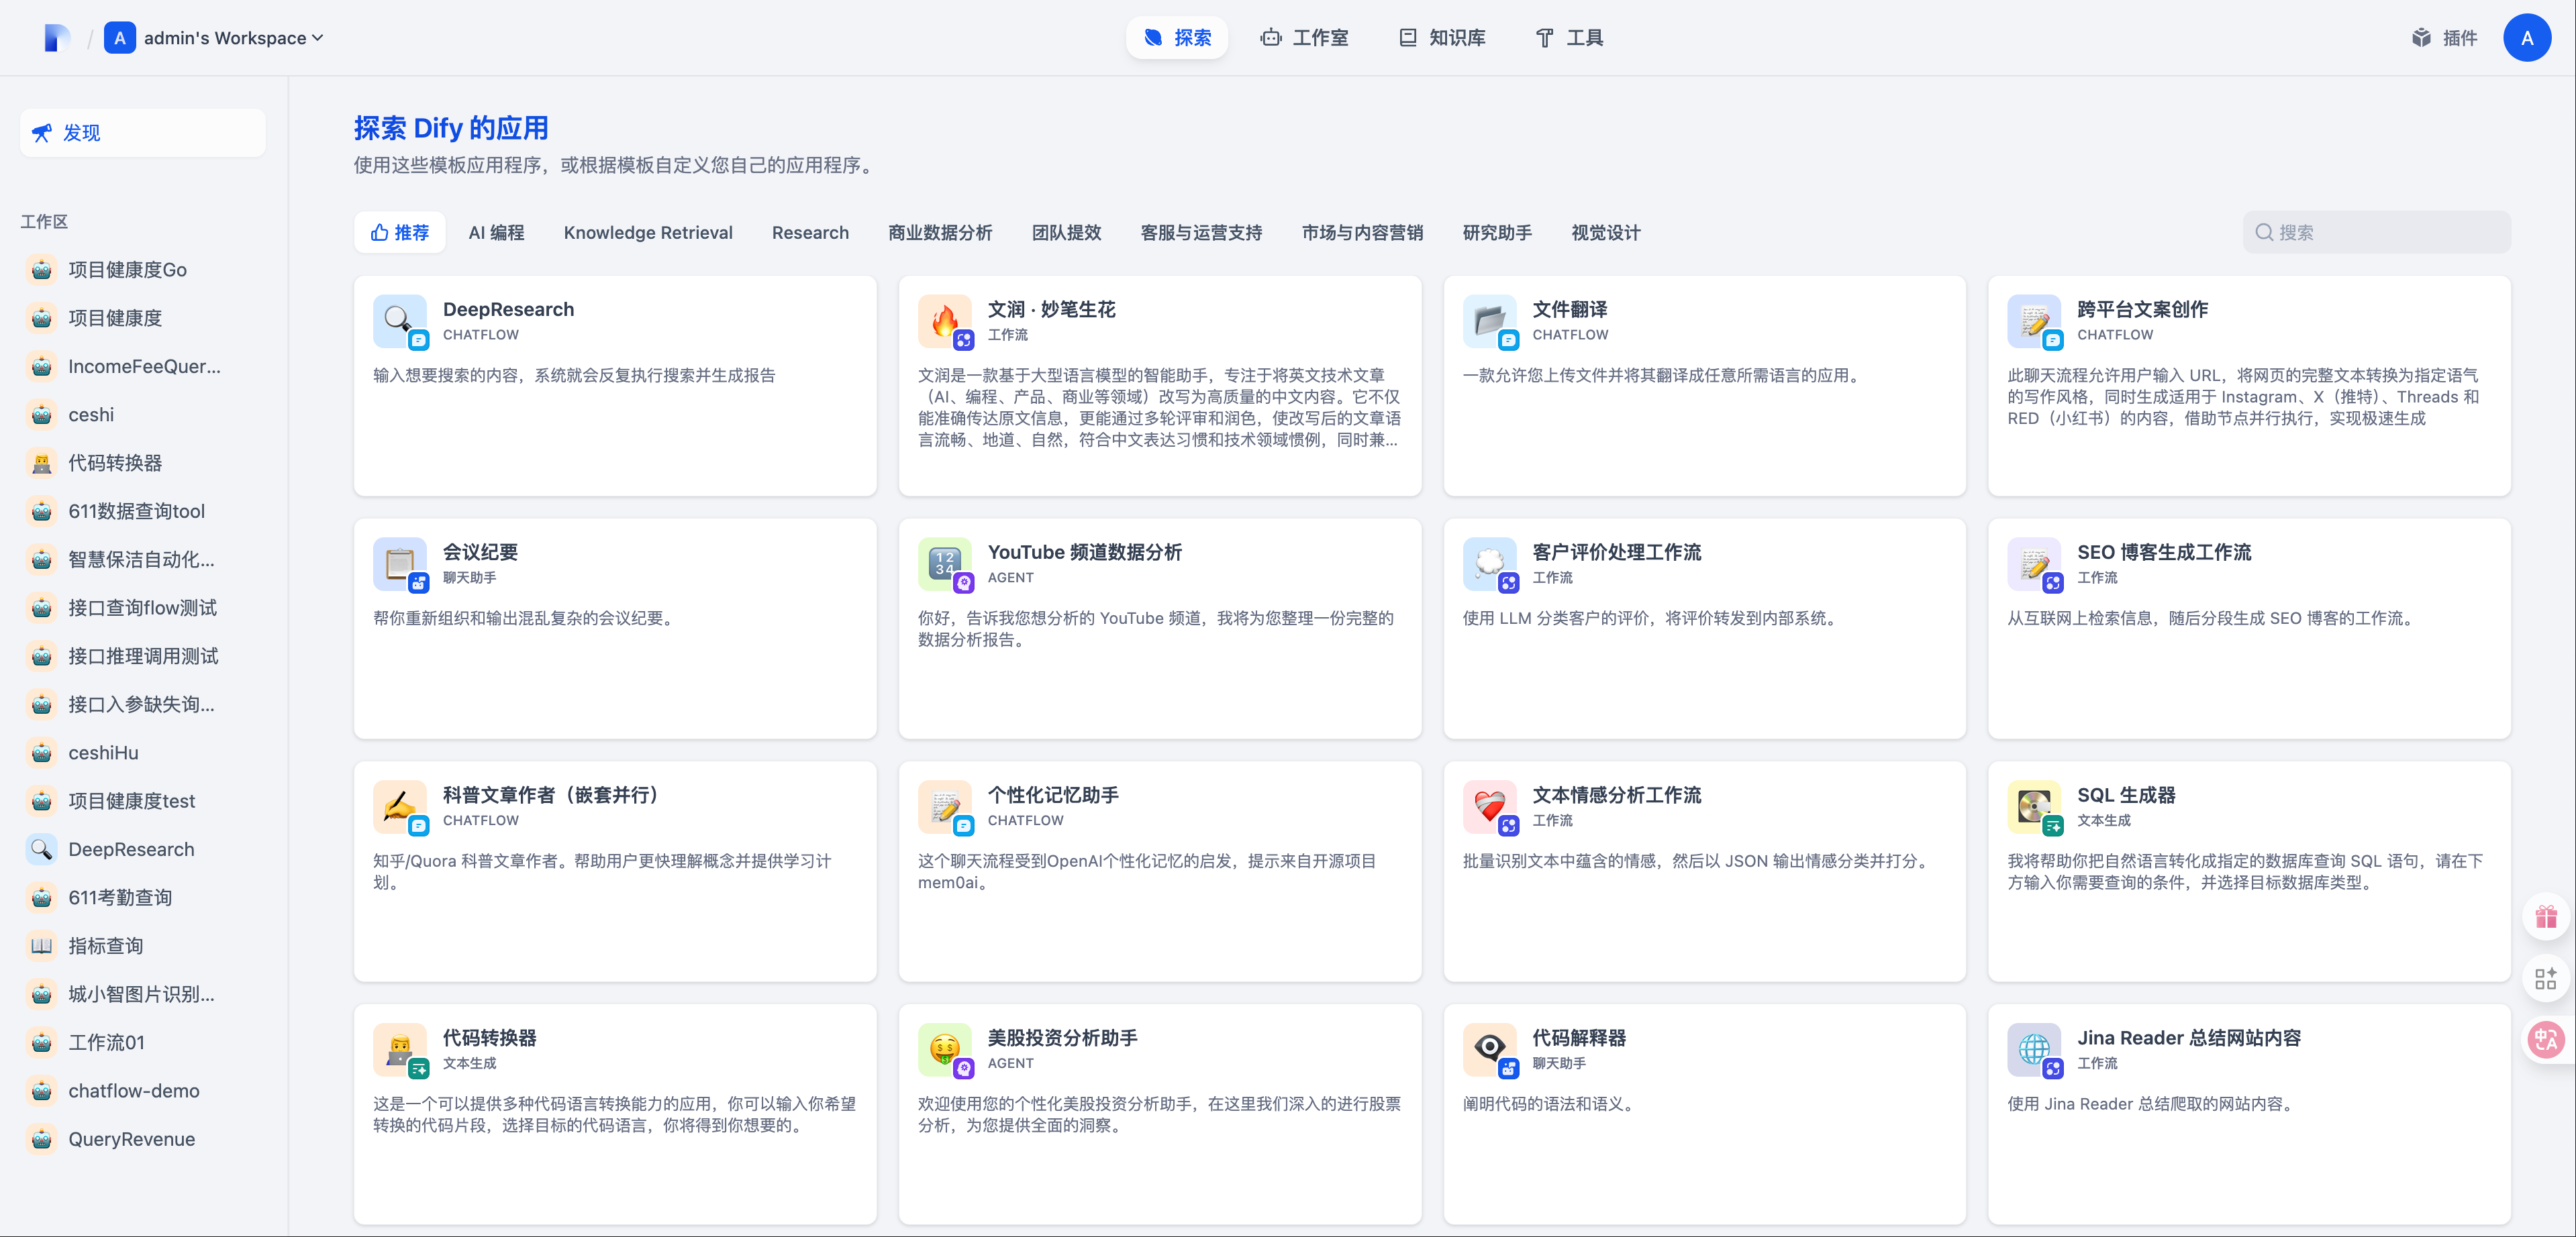The height and width of the screenshot is (1237, 2576).
Task: Open the 插件 plugins page
Action: tap(2444, 38)
